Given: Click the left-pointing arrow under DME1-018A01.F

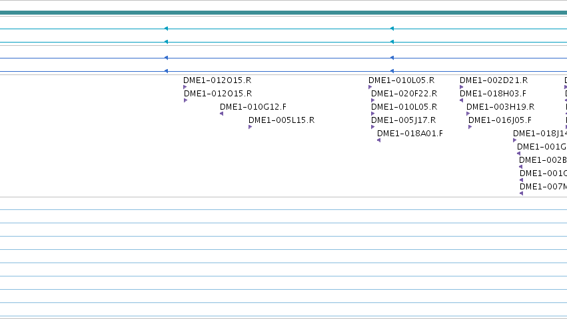Looking at the screenshot, I should (x=378, y=140).
